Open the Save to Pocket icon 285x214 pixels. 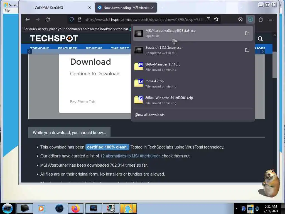240,19
